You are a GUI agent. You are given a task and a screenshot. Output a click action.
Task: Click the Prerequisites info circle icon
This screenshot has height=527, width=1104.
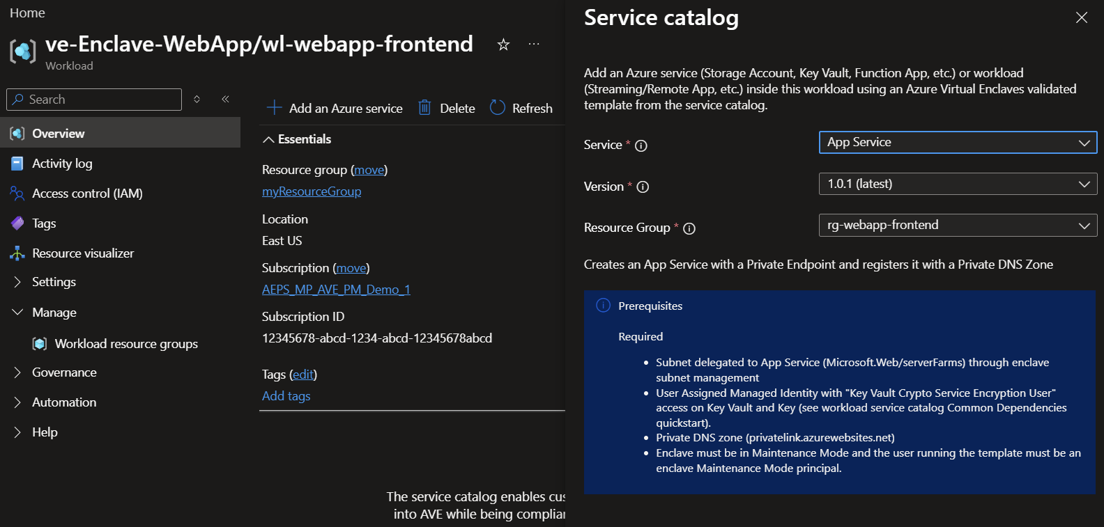coord(604,306)
